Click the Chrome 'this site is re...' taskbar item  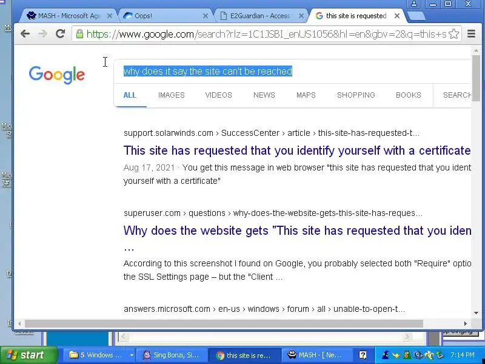click(x=244, y=355)
